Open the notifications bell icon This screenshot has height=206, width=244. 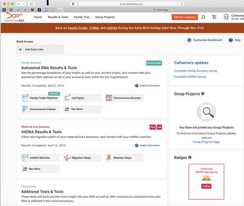[x=203, y=17]
